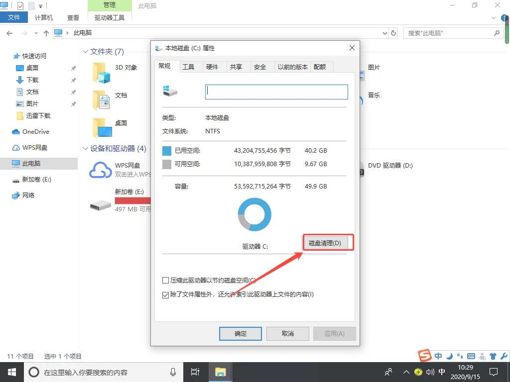This screenshot has height=382, width=510.
Task: Click the new folder quick-access icon
Action: point(31,6)
